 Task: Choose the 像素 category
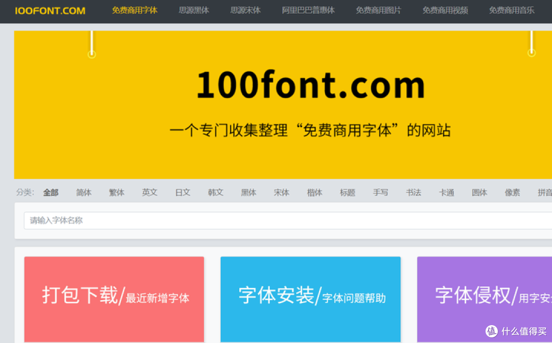pos(512,192)
